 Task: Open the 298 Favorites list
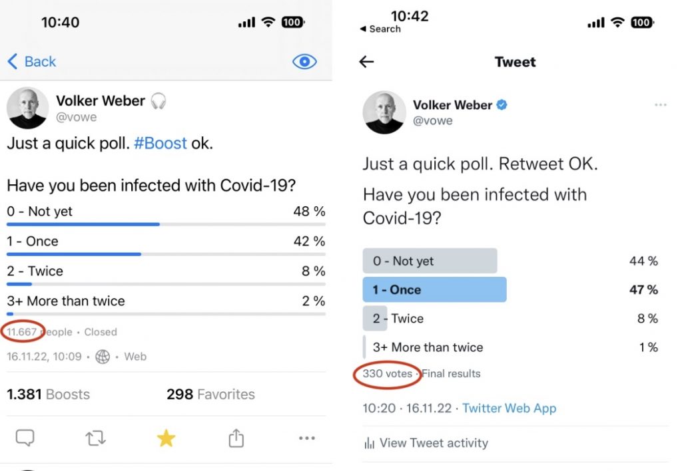(210, 394)
